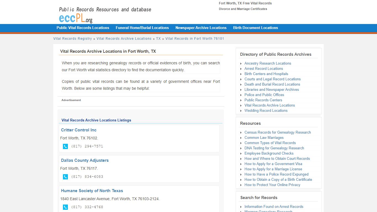The width and height of the screenshot is (377, 212).
Task: Open Birth Centers and Hospitals link
Action: pos(266,74)
